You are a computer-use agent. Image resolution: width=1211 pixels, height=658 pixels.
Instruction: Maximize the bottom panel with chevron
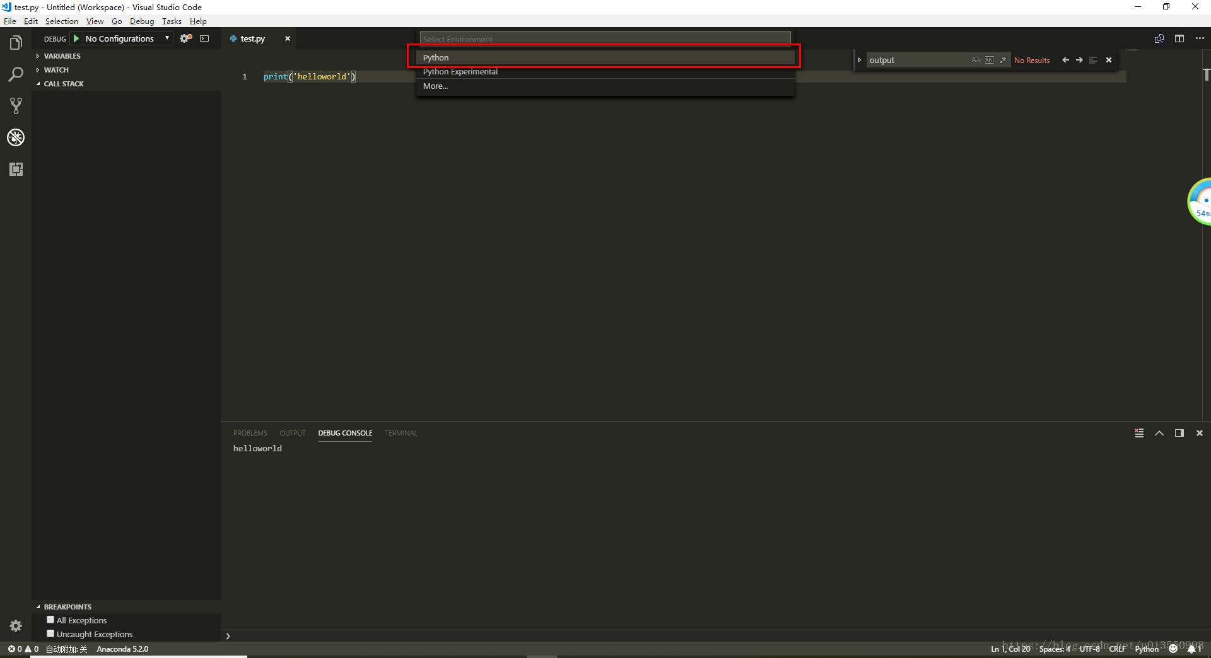1159,433
